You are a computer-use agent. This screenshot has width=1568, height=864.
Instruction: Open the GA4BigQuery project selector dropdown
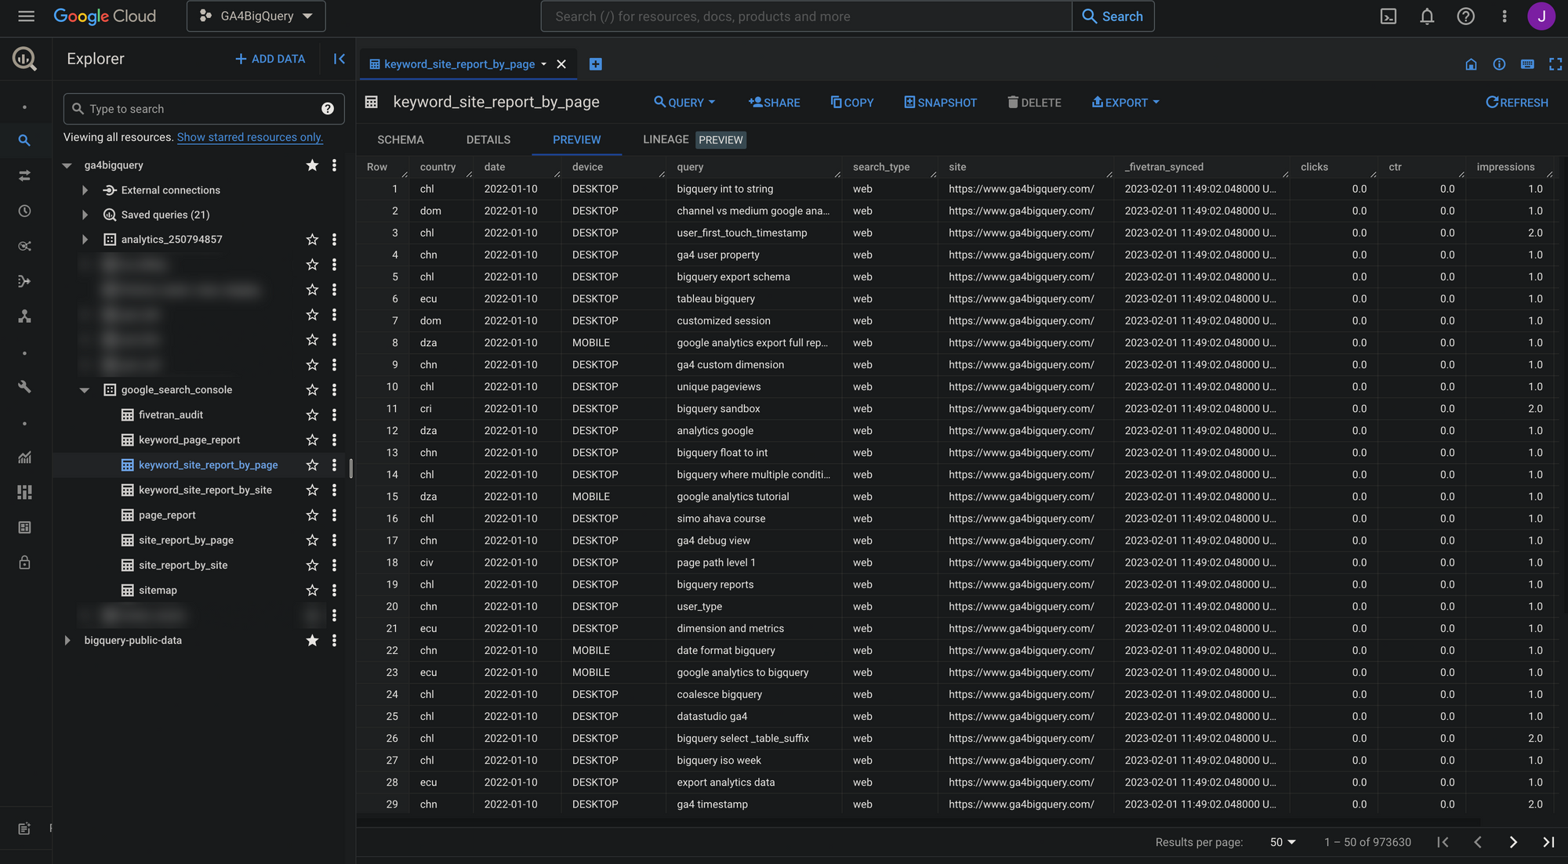256,16
